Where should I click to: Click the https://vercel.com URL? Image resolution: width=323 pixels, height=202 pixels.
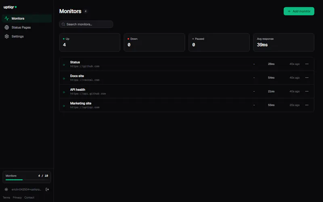tap(85, 80)
